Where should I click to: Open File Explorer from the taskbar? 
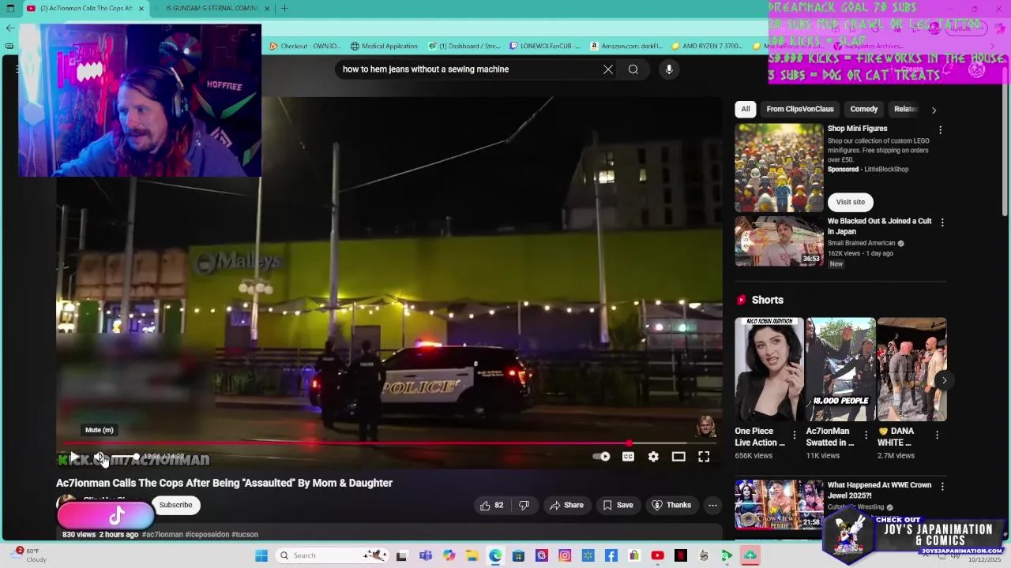pos(472,555)
